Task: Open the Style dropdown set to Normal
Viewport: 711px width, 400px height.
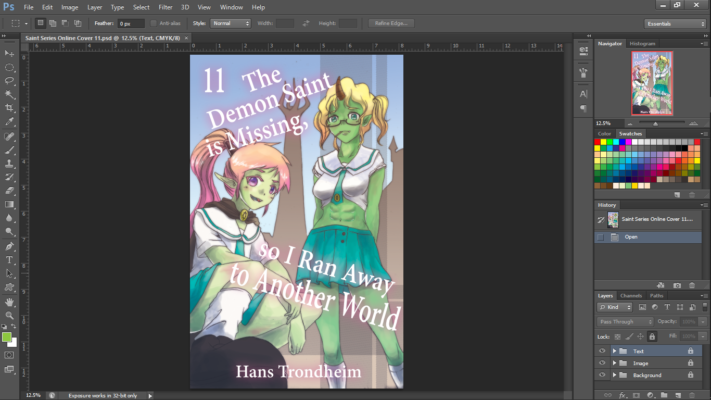Action: pyautogui.click(x=231, y=23)
